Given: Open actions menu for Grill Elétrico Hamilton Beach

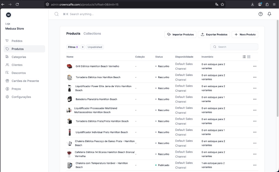Looking at the screenshot, I should (255, 66).
